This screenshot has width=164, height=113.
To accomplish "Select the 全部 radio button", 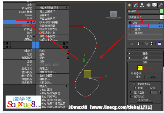I will point(148,88).
